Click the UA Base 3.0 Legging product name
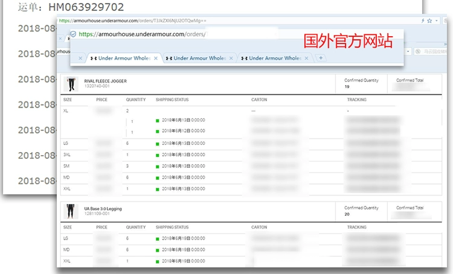This screenshot has width=453, height=274. (x=103, y=208)
